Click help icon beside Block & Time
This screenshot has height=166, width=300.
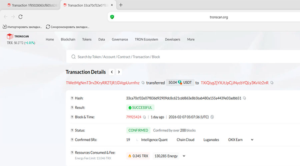coord(72,117)
